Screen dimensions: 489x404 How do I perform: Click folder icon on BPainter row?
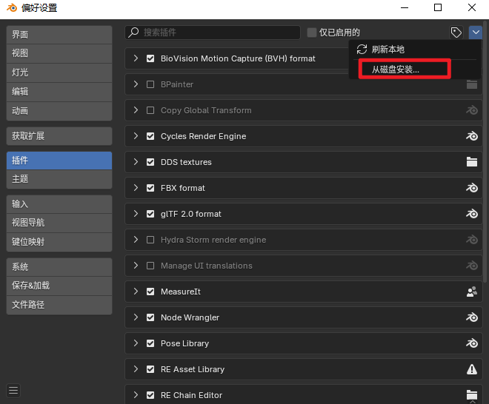(472, 84)
